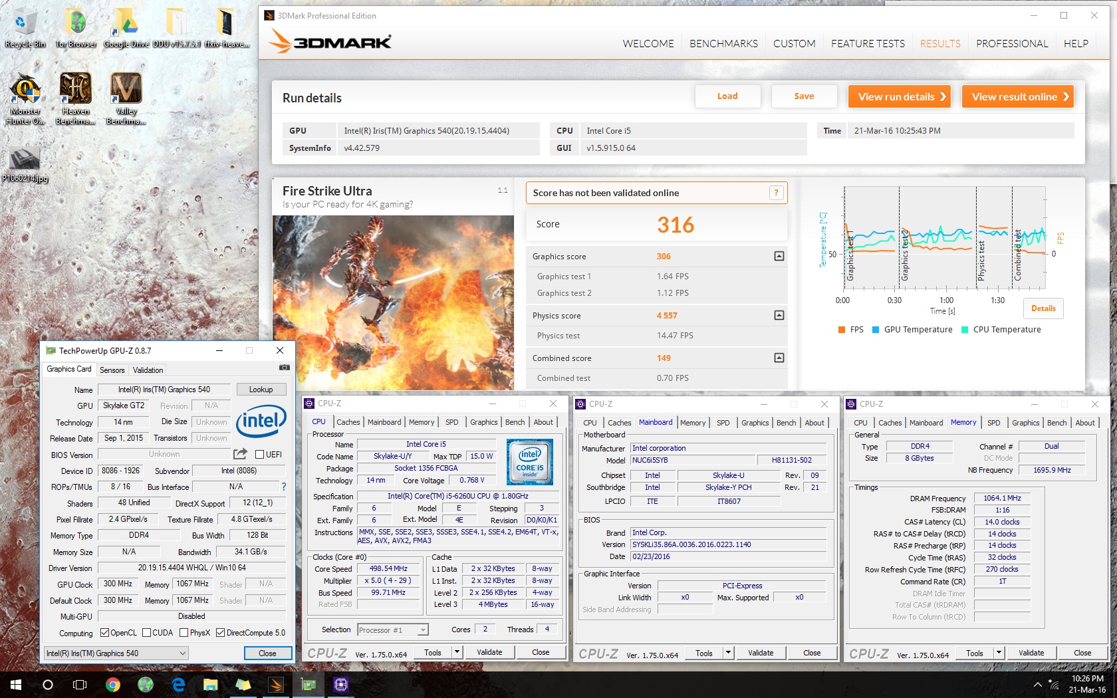
Task: Go to the BENCHMARKS tab in 3DMark
Action: [x=723, y=44]
